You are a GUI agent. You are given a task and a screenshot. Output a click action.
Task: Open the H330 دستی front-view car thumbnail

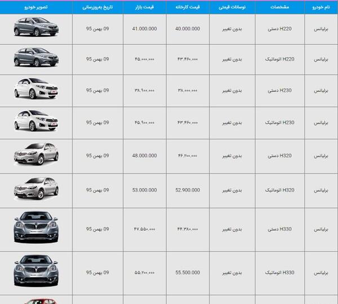coord(36,227)
